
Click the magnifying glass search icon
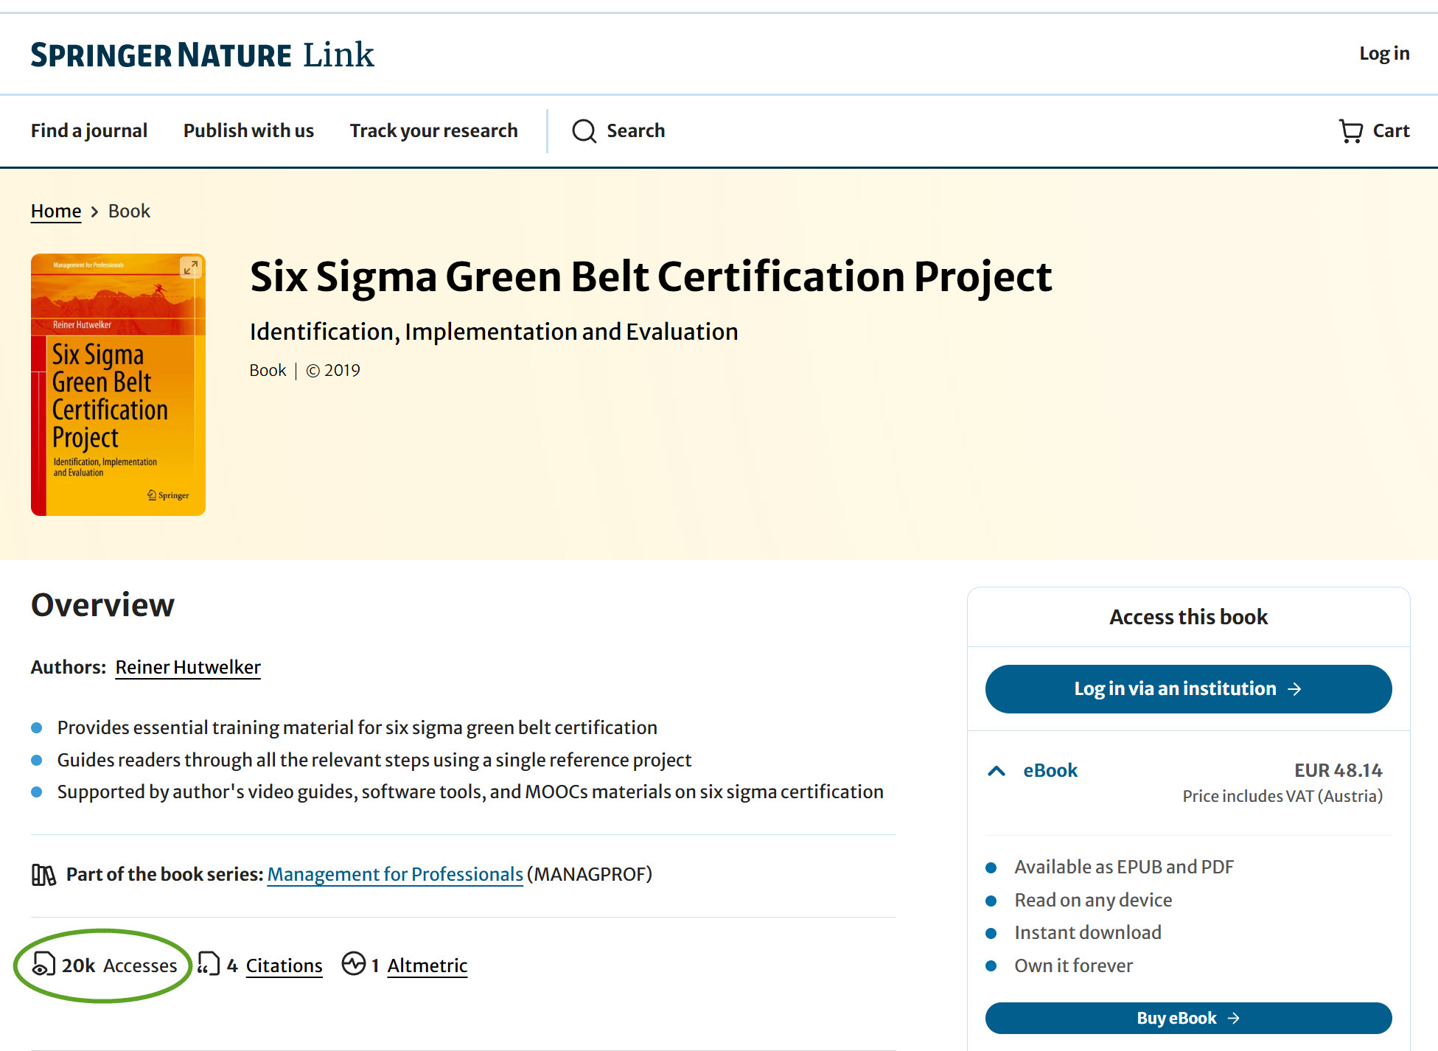click(584, 131)
